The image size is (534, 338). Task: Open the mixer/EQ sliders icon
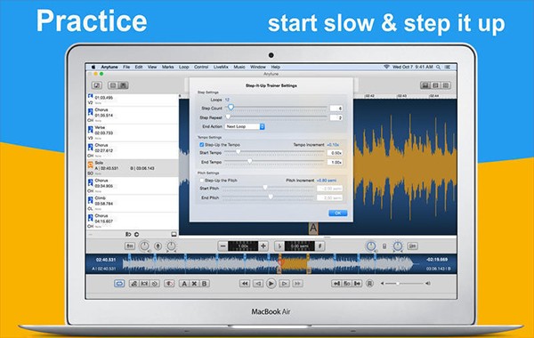click(130, 246)
